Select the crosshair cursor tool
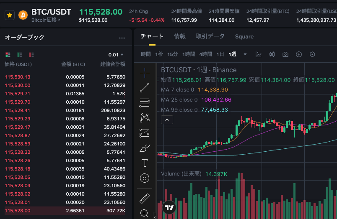The height and width of the screenshot is (219, 337). [x=145, y=73]
